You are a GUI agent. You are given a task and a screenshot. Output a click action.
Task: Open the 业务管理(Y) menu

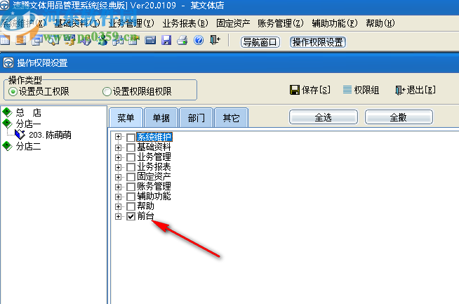click(x=131, y=23)
